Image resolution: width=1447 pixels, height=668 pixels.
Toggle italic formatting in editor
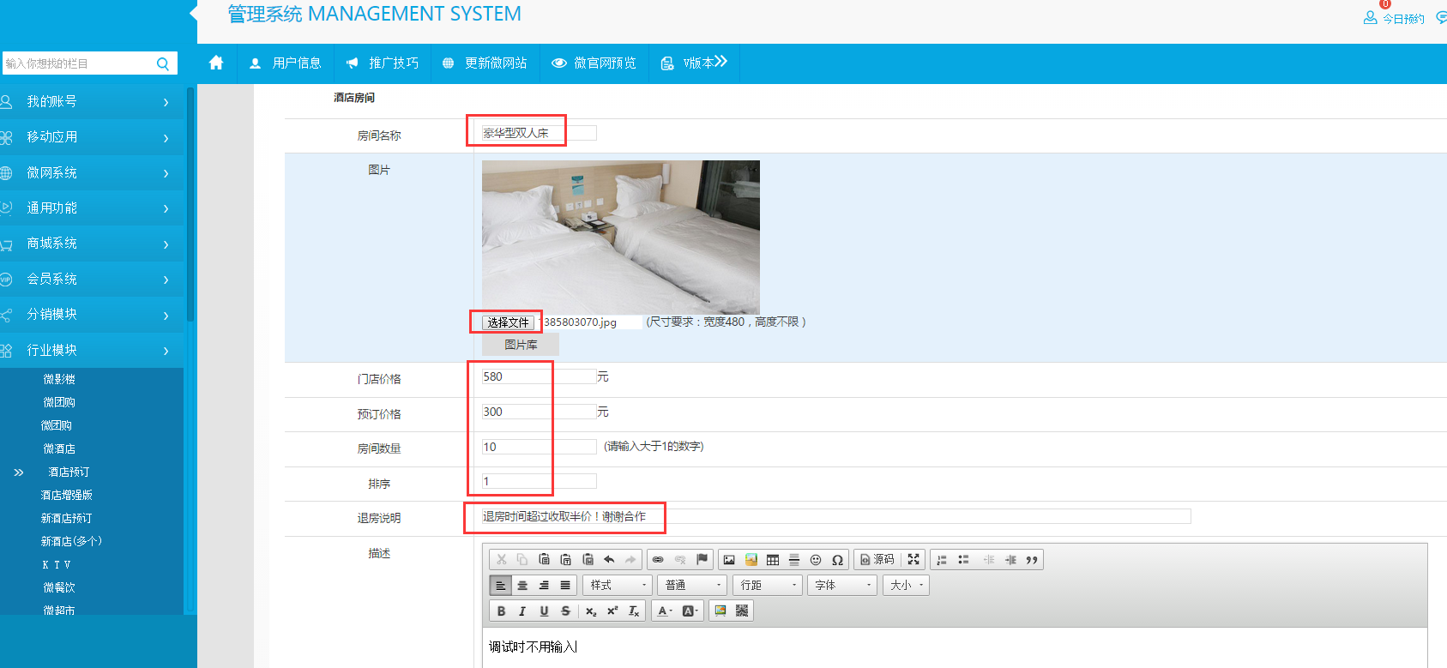[x=522, y=611]
